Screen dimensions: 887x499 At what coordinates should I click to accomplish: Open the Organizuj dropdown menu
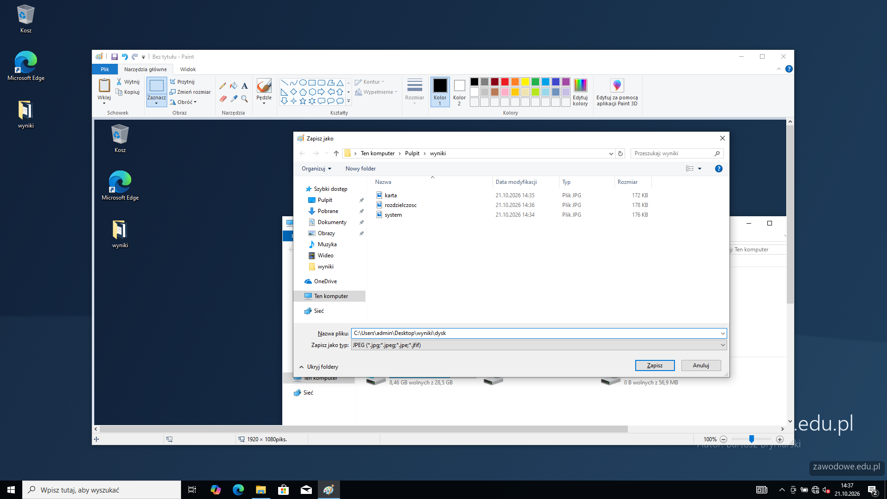(x=316, y=169)
